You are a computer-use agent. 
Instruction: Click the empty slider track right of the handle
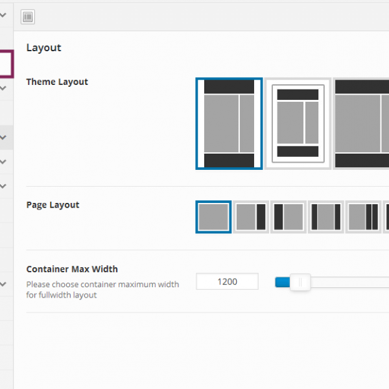(x=350, y=282)
